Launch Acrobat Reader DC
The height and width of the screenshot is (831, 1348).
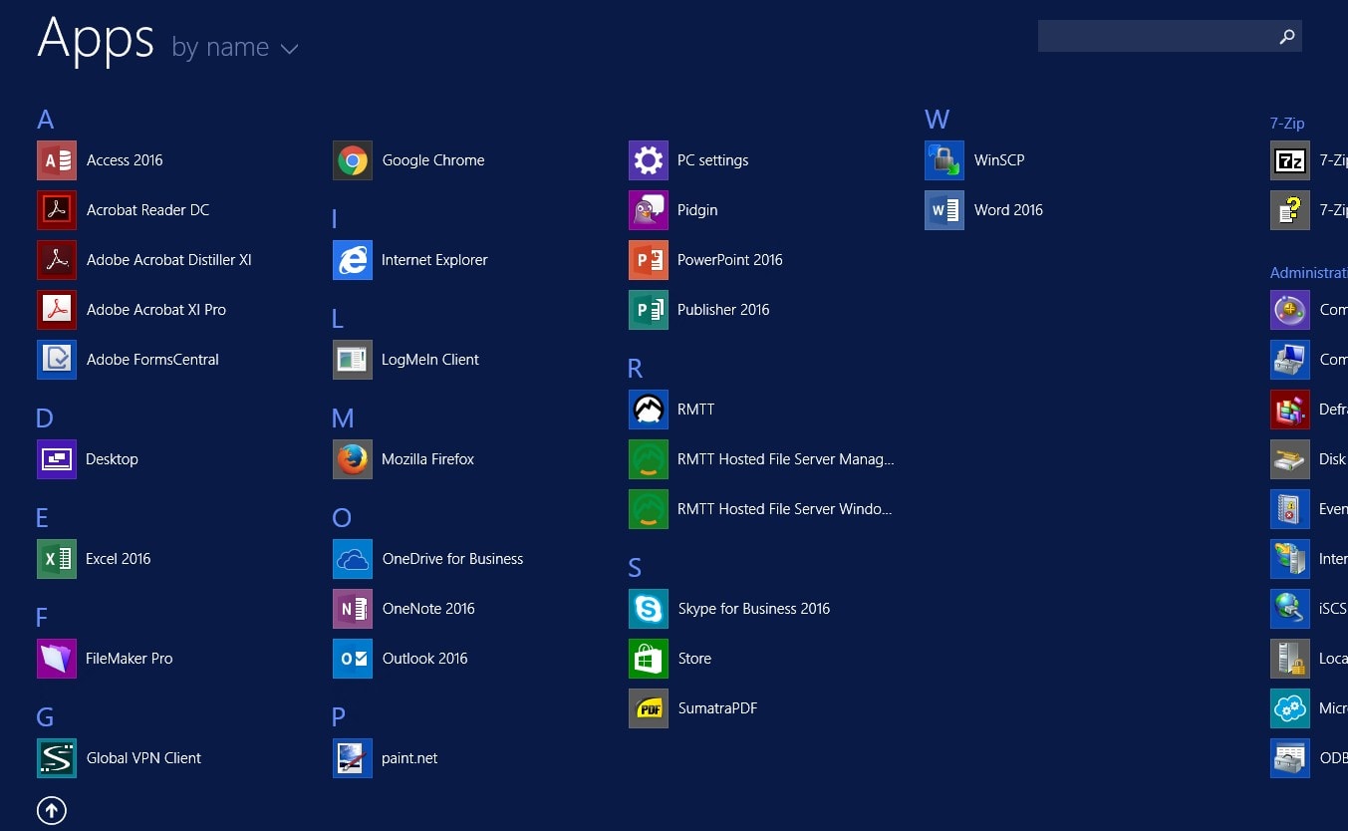tap(124, 210)
